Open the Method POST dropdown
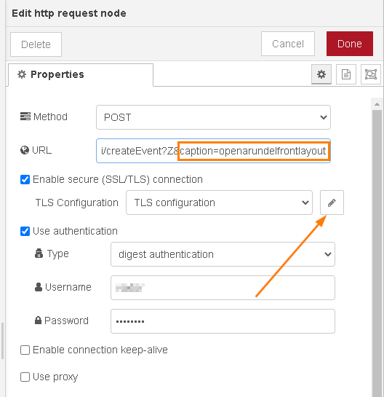This screenshot has width=384, height=397. tap(213, 117)
